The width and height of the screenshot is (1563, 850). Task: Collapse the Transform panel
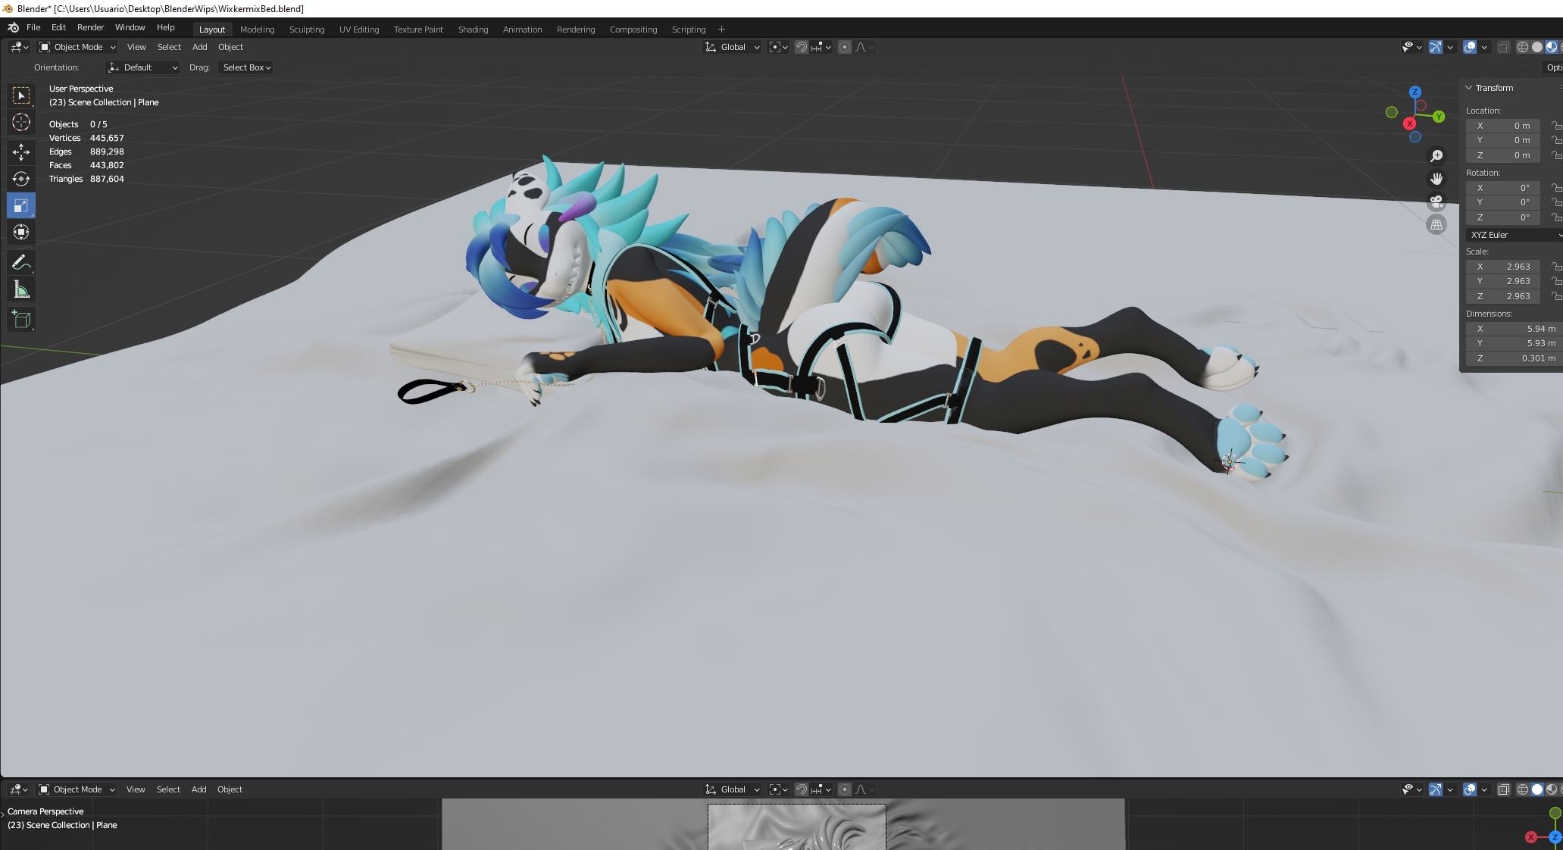point(1469,88)
